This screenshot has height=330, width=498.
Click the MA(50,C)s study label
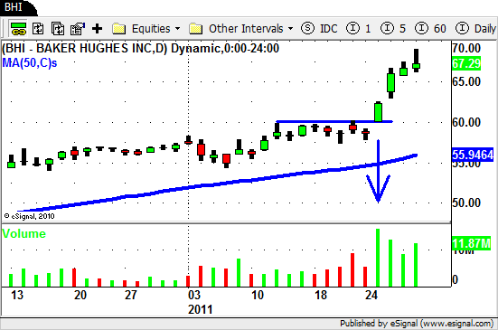30,63
